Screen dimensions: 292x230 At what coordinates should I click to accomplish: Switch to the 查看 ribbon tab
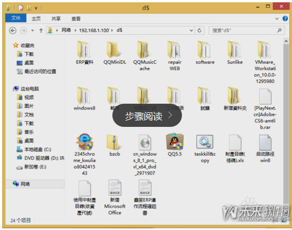[x=76, y=19]
